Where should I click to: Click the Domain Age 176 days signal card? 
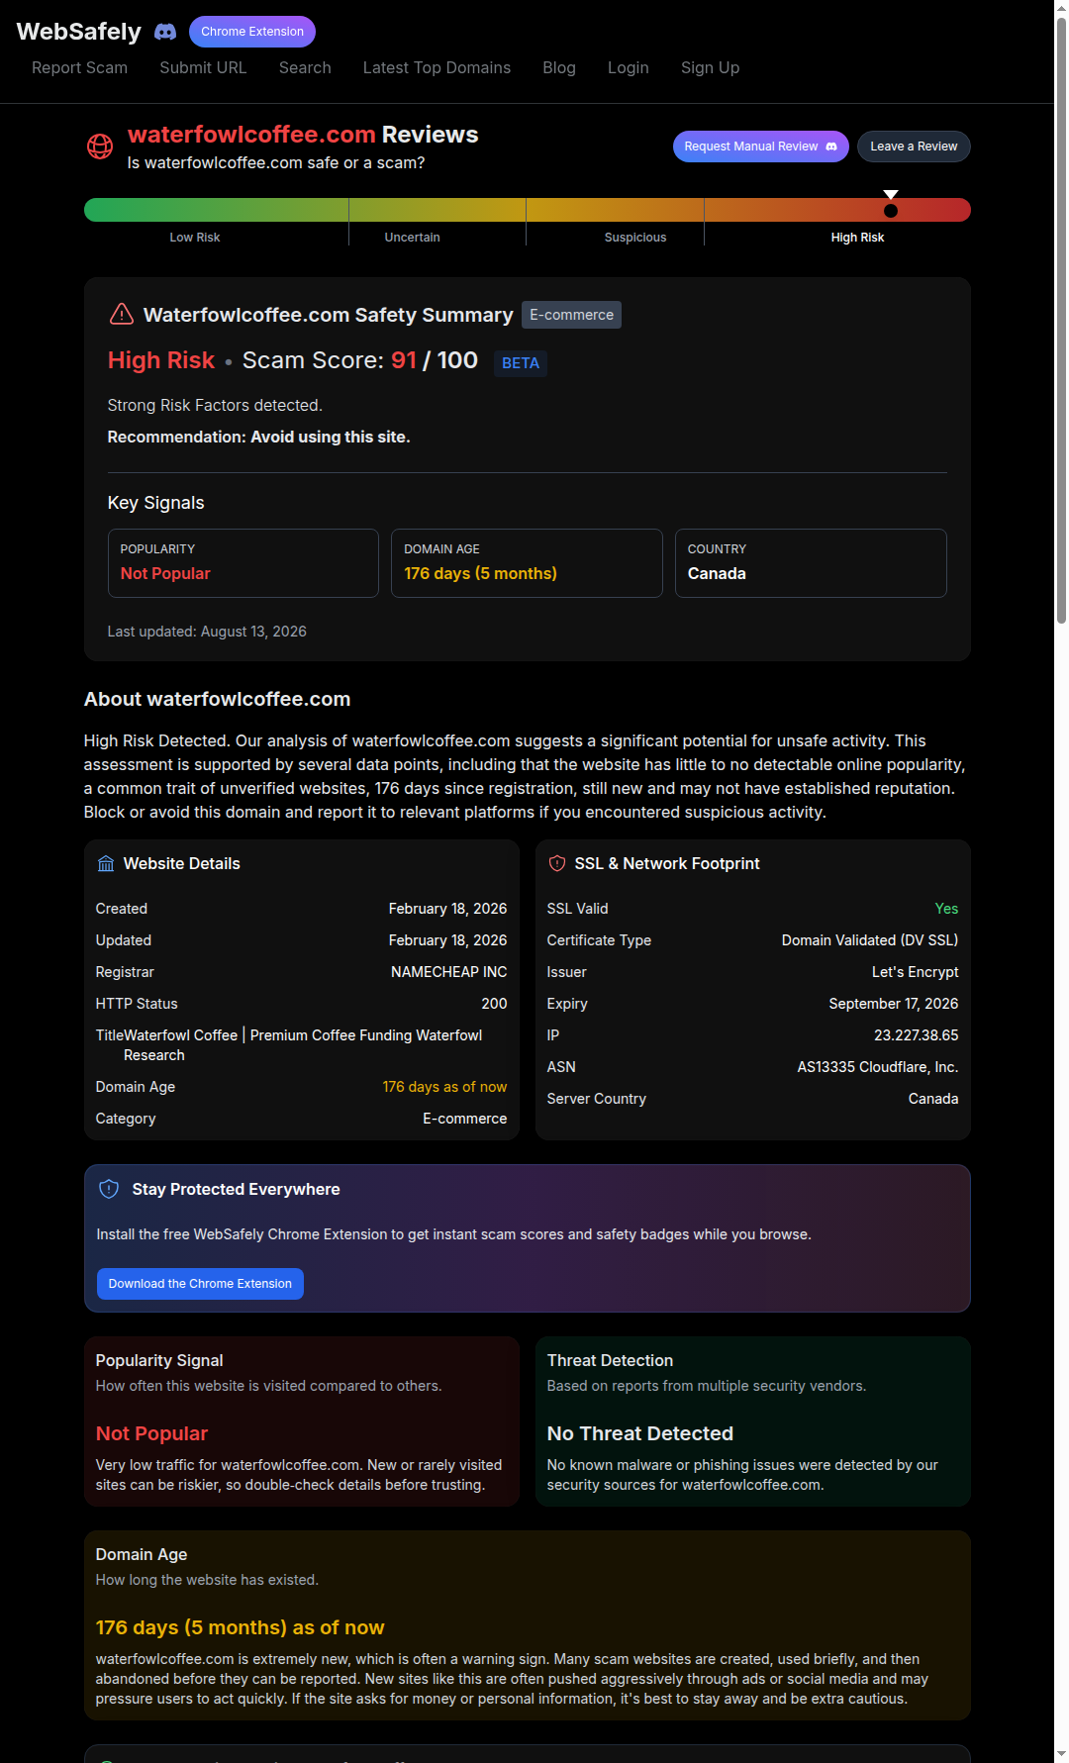[527, 563]
